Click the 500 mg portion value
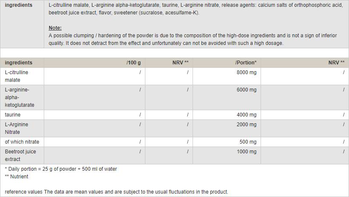The image size is (349, 197). click(248, 142)
